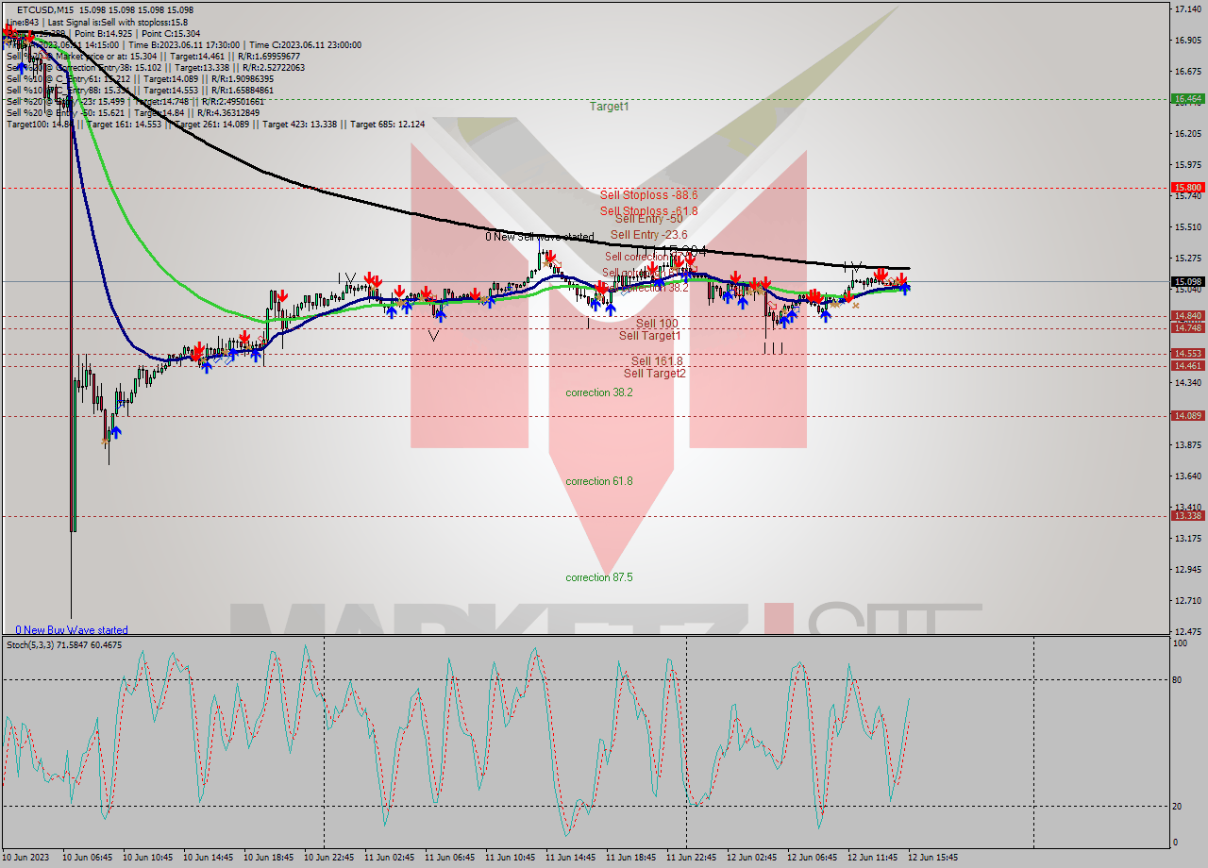Click the 14.461 price level tag

[1187, 365]
